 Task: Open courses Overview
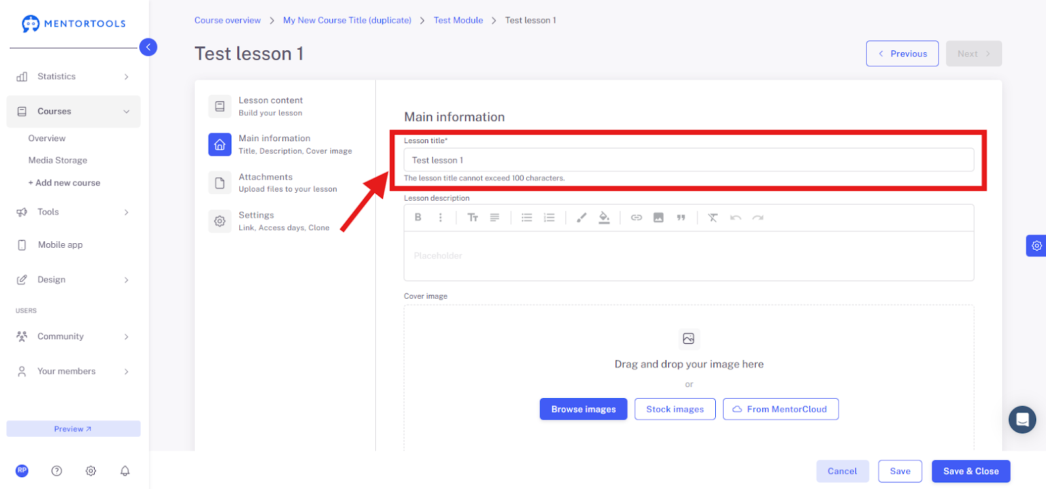click(x=47, y=139)
